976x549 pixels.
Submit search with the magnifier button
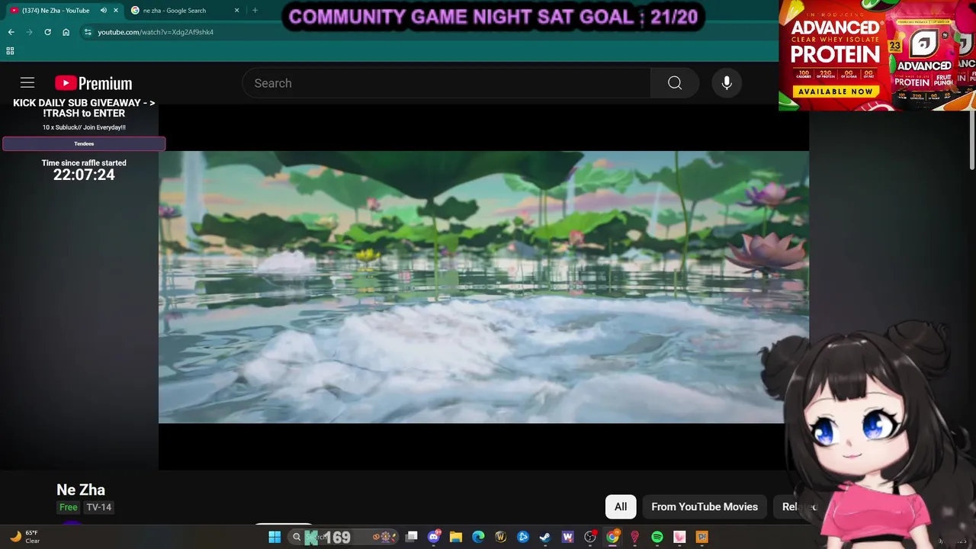[x=675, y=83]
